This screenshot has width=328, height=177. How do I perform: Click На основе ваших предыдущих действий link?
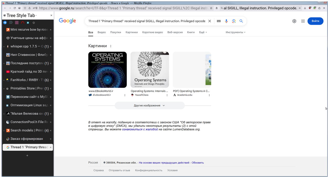164,163
